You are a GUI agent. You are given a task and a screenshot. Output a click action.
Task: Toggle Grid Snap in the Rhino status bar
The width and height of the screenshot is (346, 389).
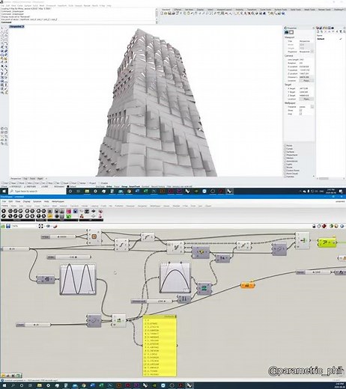tap(100, 186)
